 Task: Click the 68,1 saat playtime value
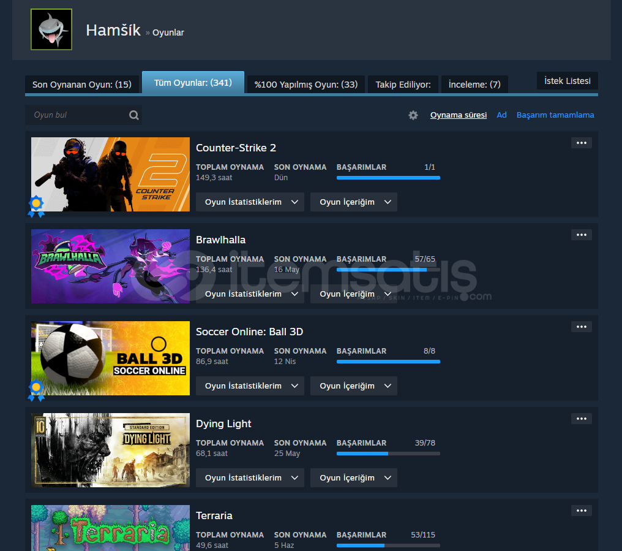click(x=212, y=454)
